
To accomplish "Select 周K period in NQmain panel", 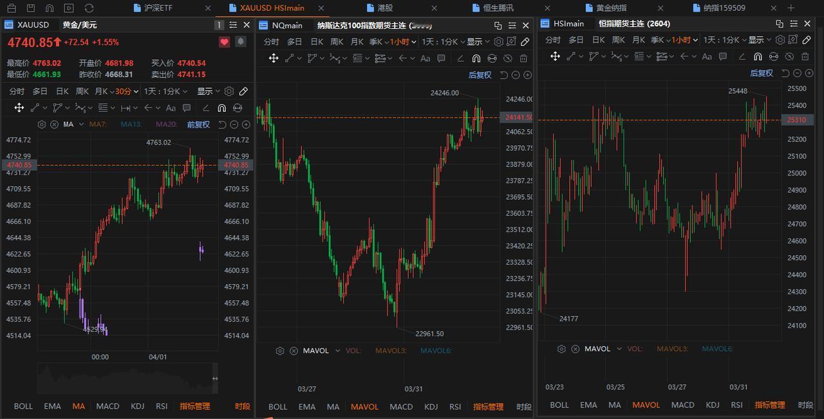I will click(337, 41).
